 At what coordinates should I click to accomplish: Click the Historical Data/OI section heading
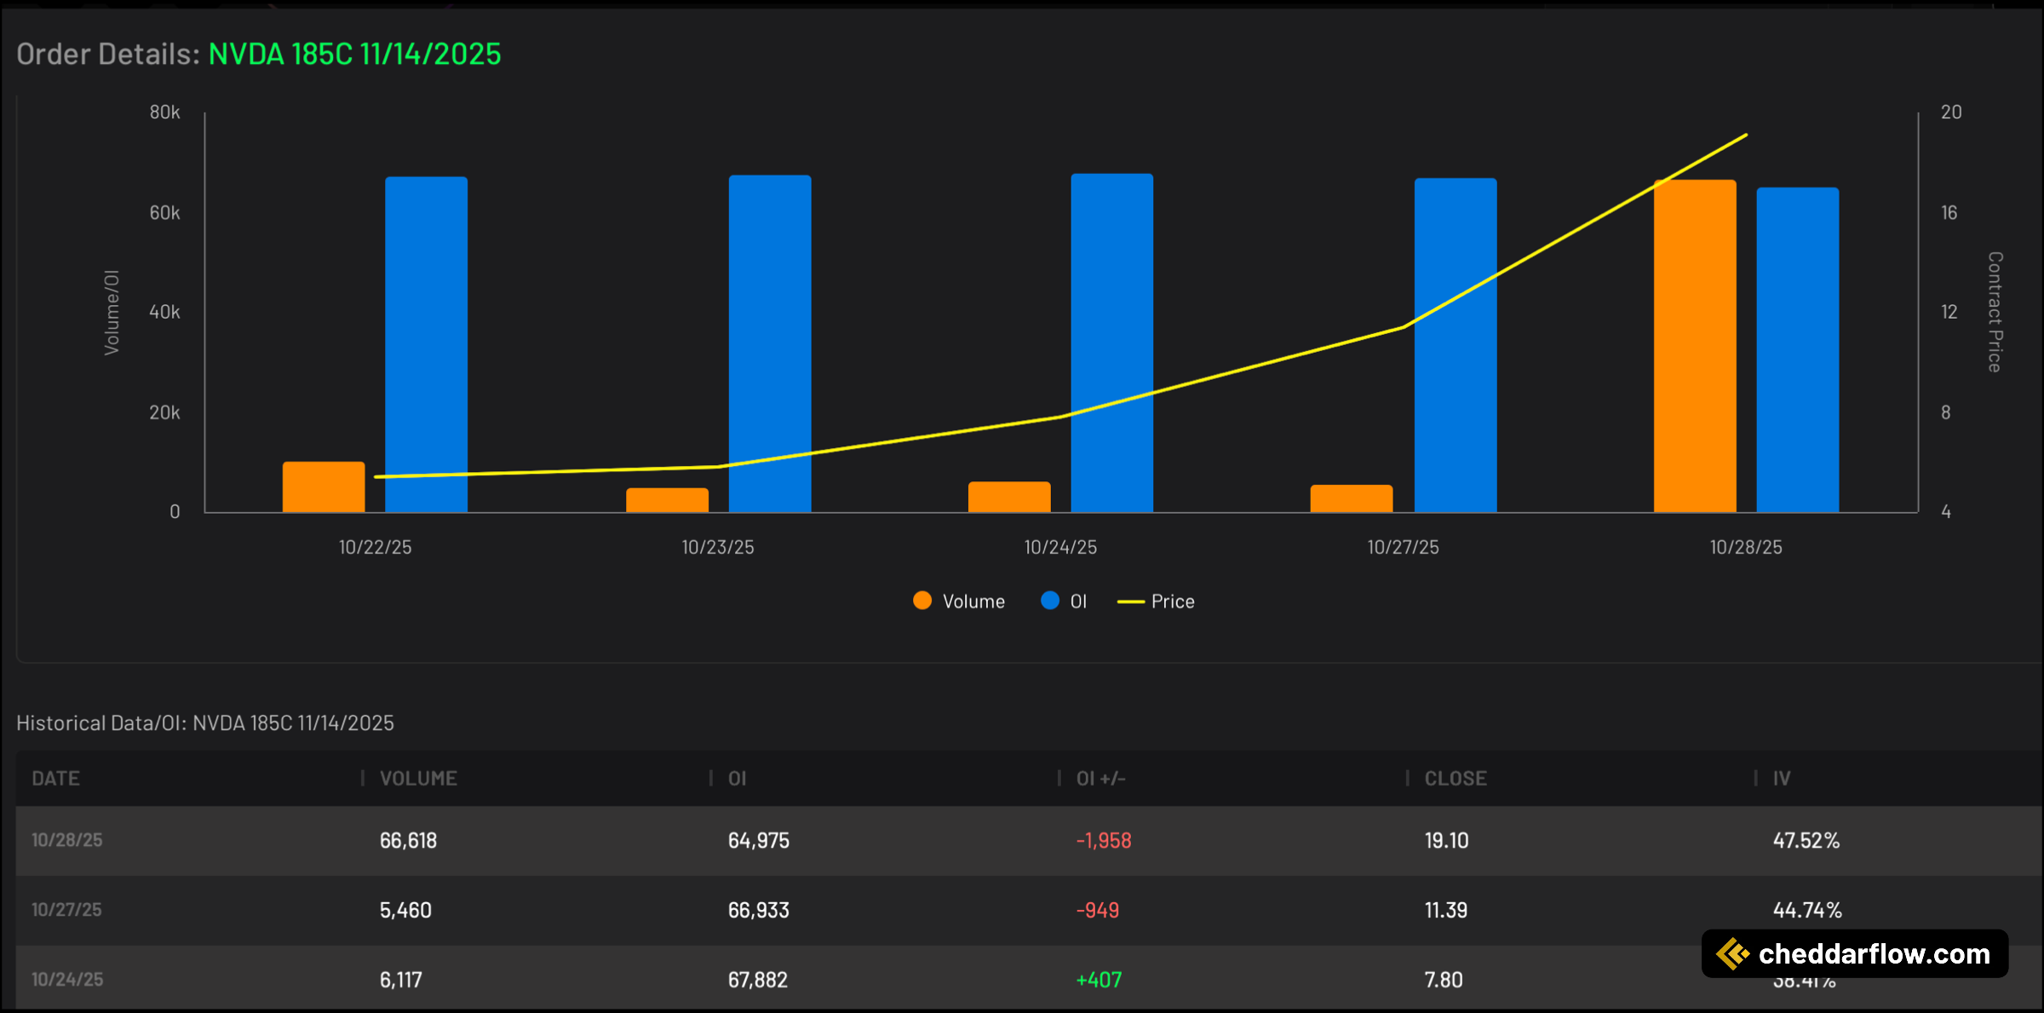click(x=205, y=723)
